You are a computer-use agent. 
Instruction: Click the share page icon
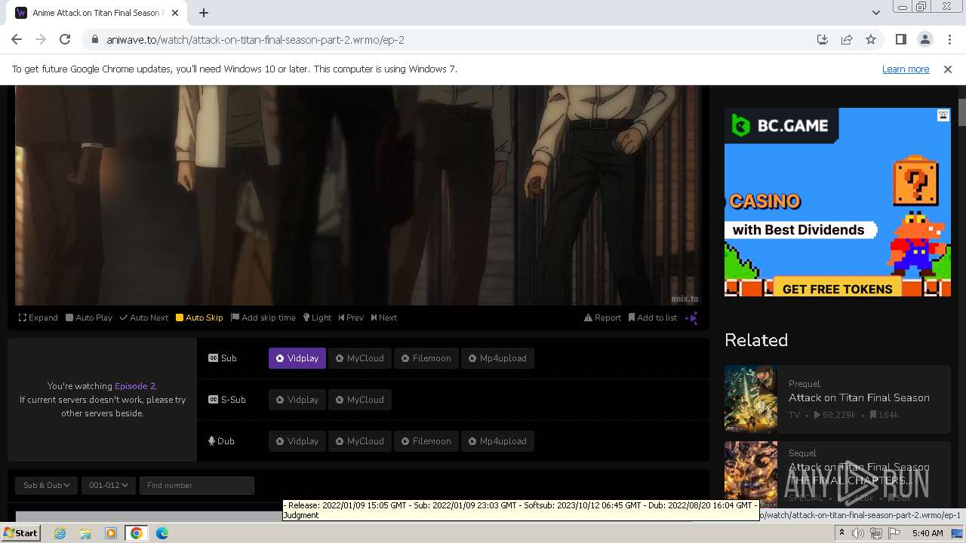click(x=847, y=39)
